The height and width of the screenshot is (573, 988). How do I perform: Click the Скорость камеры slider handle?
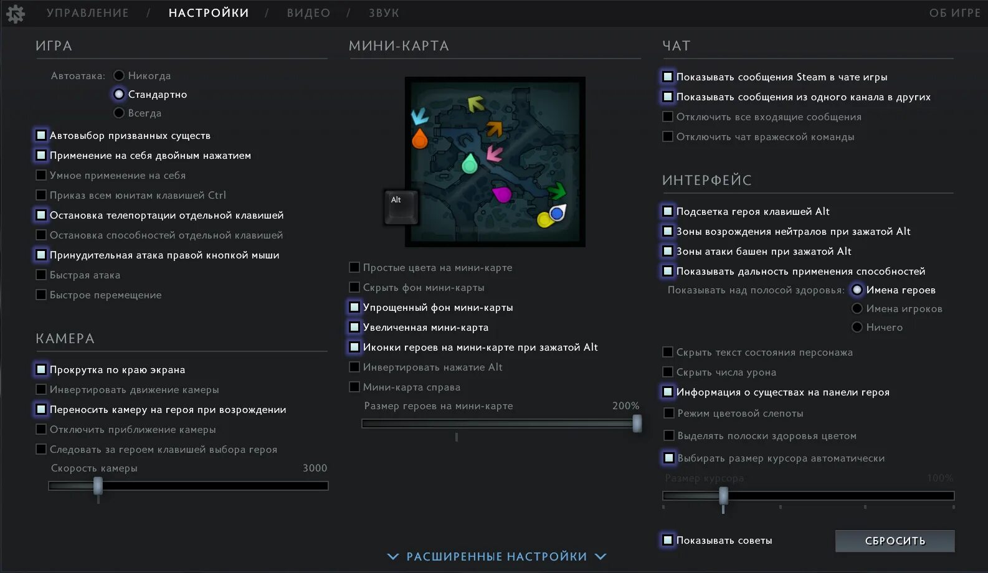click(98, 486)
